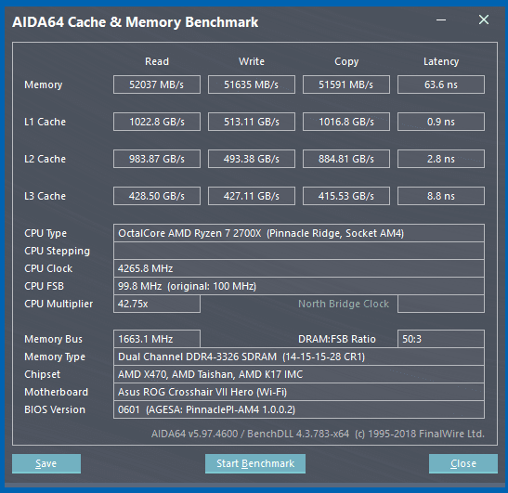Select L1 Cache Read 1022.8 GB/s field
The image size is (508, 493).
click(x=157, y=122)
